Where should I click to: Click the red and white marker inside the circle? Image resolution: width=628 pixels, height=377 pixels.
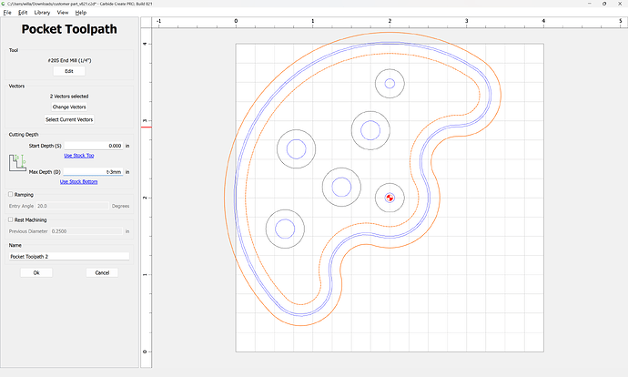(x=390, y=197)
